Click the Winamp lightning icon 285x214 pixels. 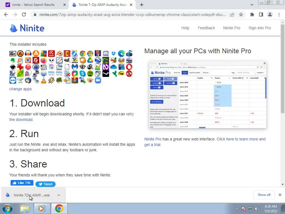pos(51,80)
